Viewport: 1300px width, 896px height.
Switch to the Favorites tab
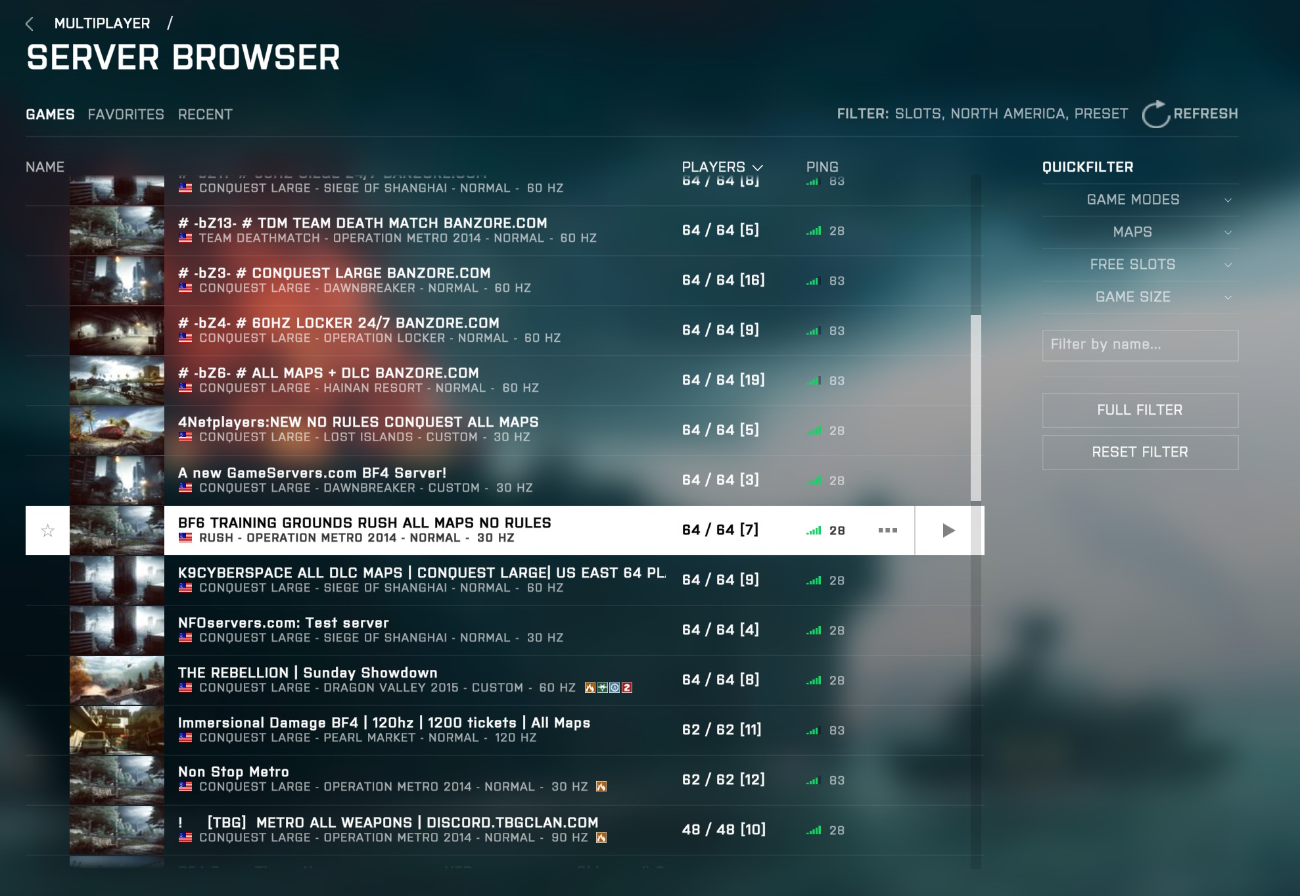(x=126, y=114)
